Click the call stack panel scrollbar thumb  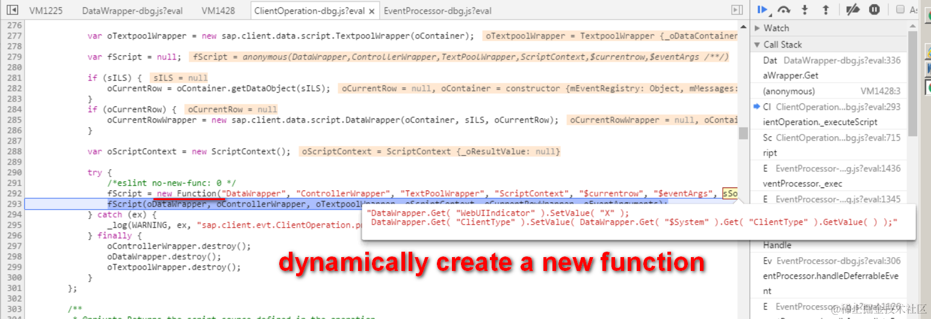[912, 84]
